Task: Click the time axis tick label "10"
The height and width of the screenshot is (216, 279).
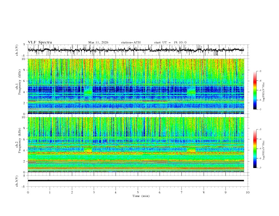Action: tap(248, 192)
